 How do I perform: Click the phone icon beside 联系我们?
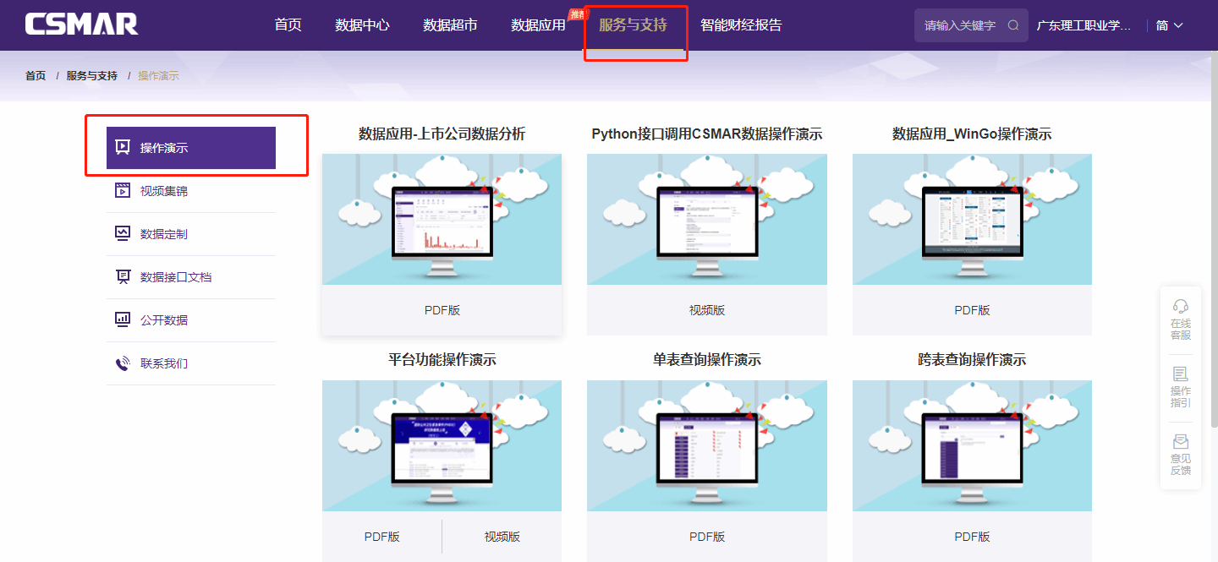tap(123, 363)
